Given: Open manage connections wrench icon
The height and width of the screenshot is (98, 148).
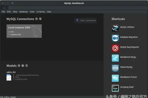Looking at the screenshot, I should point(40,19).
